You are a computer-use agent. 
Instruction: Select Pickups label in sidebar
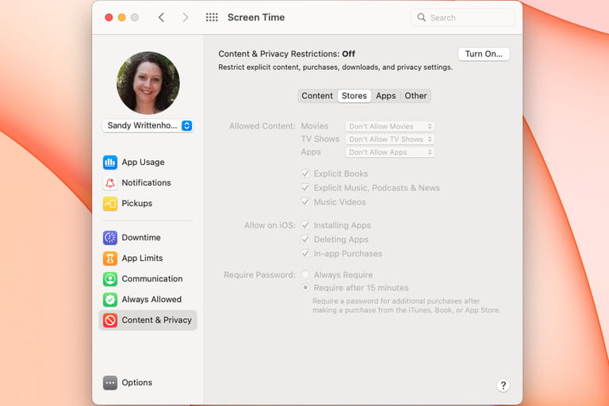pos(136,203)
